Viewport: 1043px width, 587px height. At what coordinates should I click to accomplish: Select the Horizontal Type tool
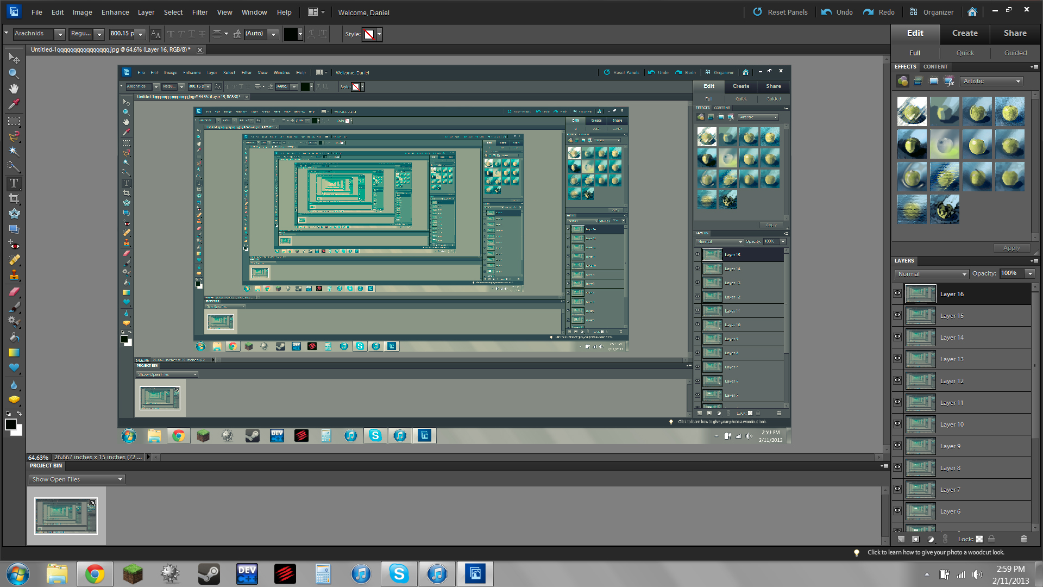pos(14,183)
